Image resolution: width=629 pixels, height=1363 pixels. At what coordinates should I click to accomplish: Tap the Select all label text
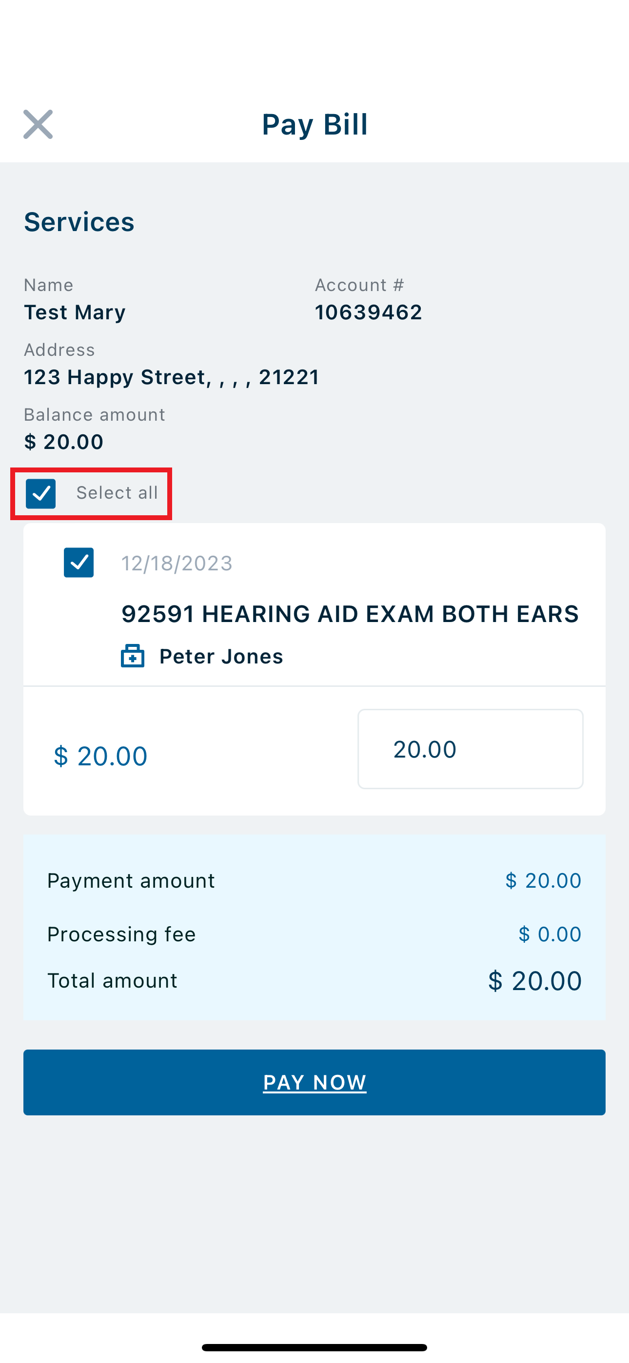click(x=117, y=493)
